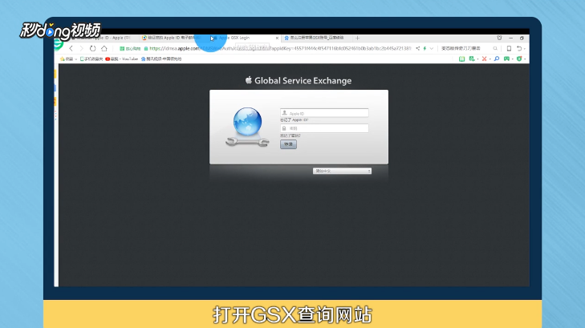This screenshot has width=585, height=328.
Task: Click the forgot Apple ID link
Action: click(x=294, y=120)
